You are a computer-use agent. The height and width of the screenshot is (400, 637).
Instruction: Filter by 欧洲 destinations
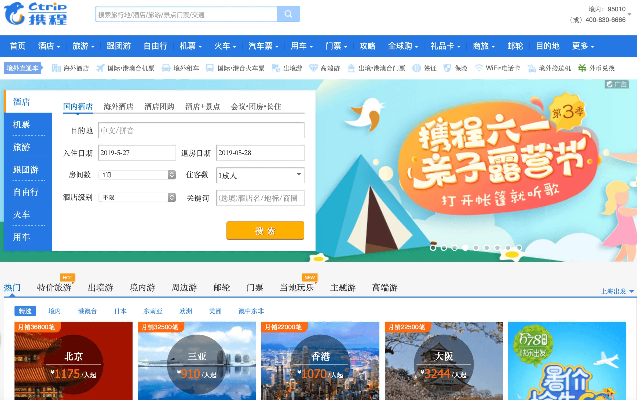[186, 311]
